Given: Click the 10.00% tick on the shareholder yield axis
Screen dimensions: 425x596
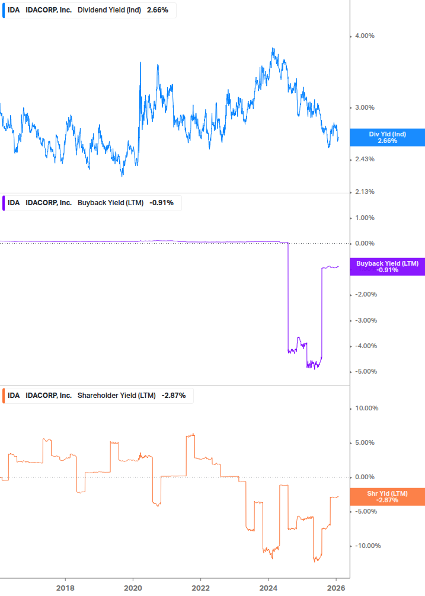Looking at the screenshot, I should pyautogui.click(x=366, y=408).
